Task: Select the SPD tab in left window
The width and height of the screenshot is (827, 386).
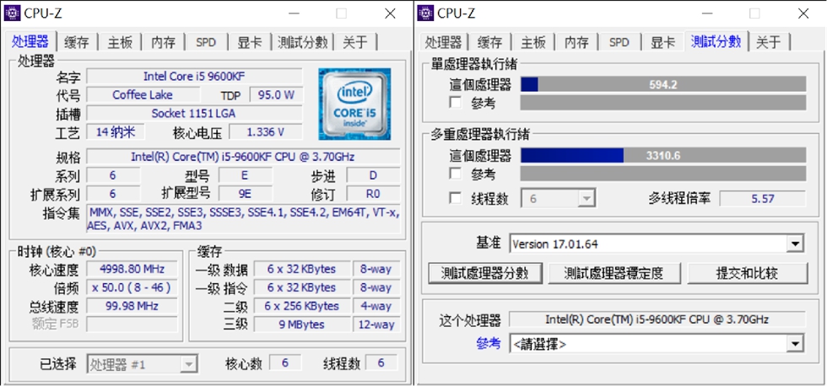Action: point(206,43)
